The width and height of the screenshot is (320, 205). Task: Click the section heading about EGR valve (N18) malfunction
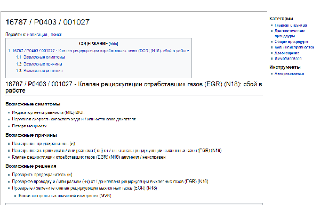134,87
